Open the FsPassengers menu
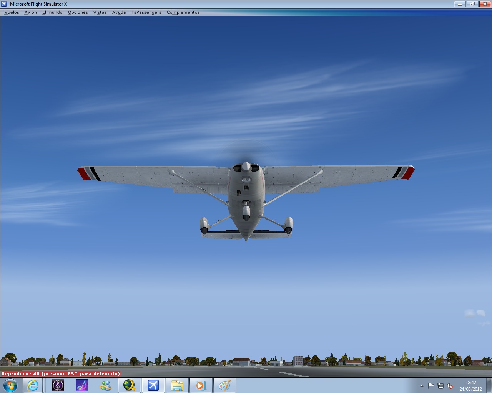The width and height of the screenshot is (492, 393). pyautogui.click(x=146, y=12)
